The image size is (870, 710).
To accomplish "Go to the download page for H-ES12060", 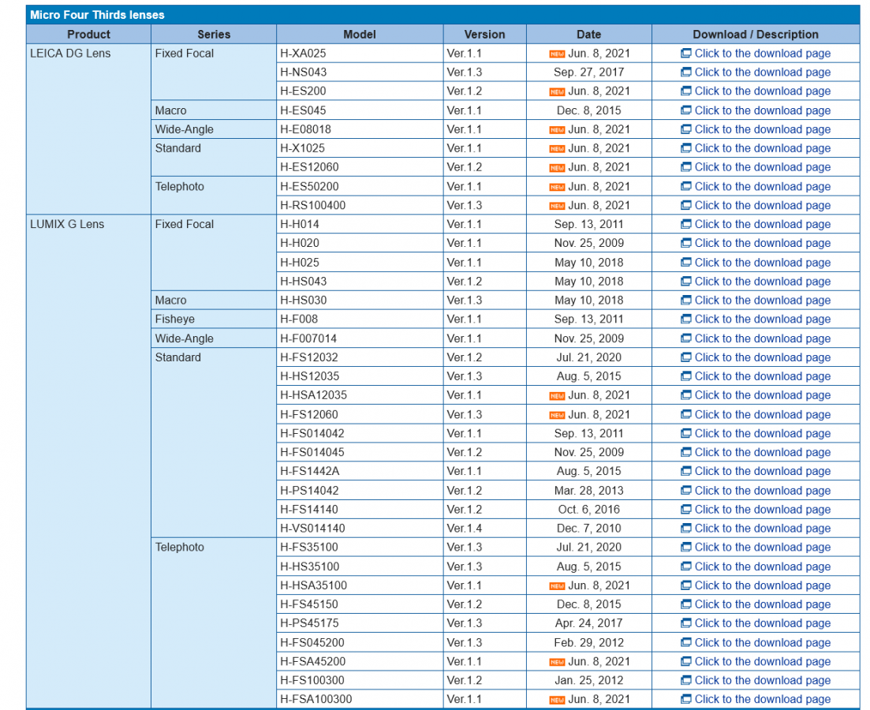I will click(x=762, y=167).
